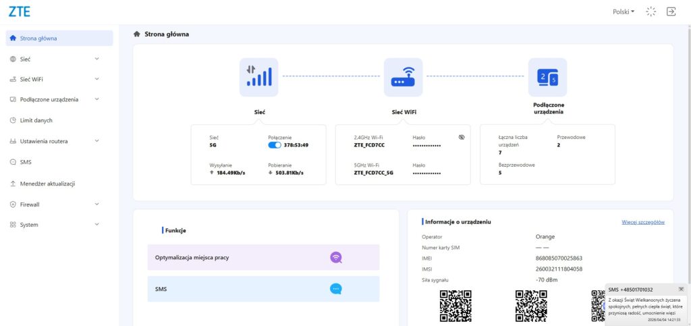
Task: Click the loading spinner icon in the header
Action: point(651,11)
